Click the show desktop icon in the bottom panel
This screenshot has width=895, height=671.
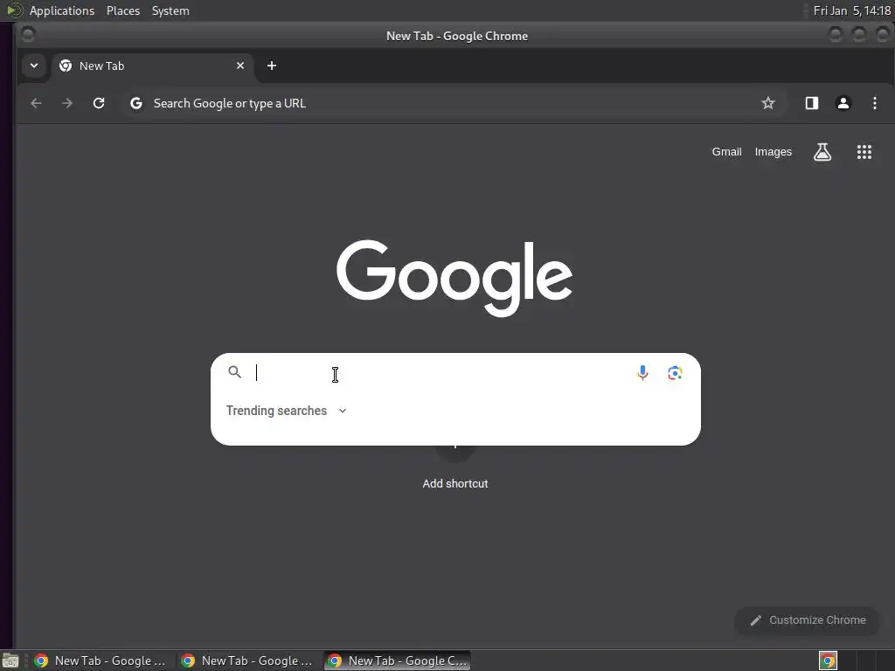(10, 661)
